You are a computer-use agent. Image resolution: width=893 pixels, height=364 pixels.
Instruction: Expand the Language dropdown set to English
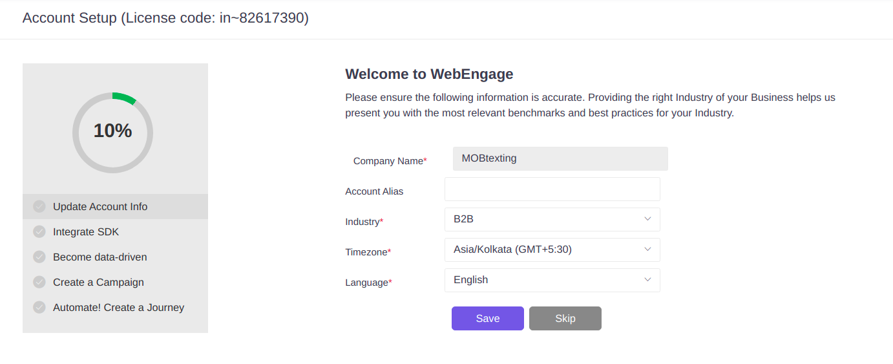[552, 280]
